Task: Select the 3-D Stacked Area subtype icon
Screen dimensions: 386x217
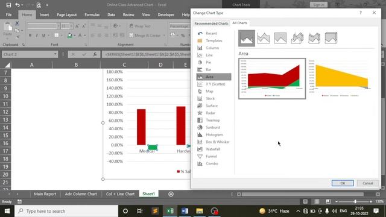Action: (314, 38)
